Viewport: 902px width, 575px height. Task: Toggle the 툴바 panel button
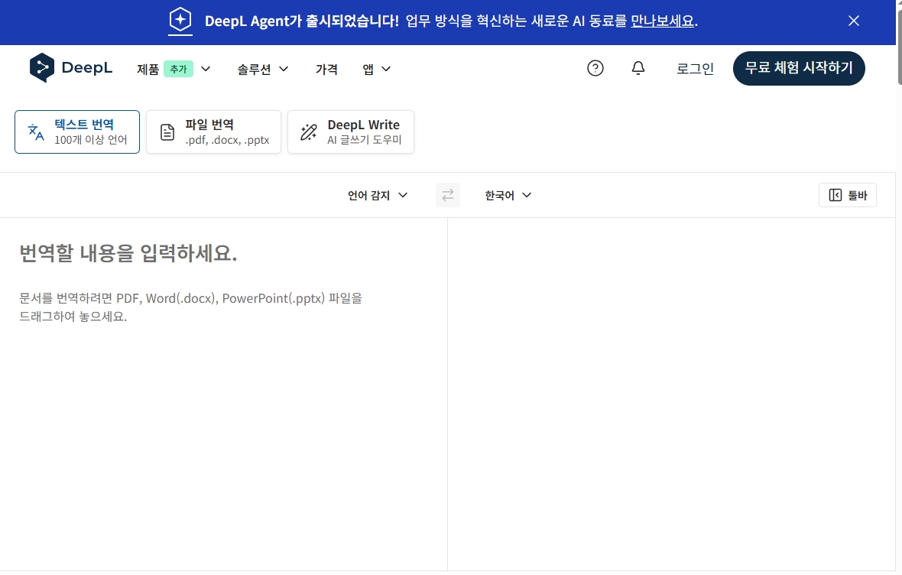[x=848, y=195]
